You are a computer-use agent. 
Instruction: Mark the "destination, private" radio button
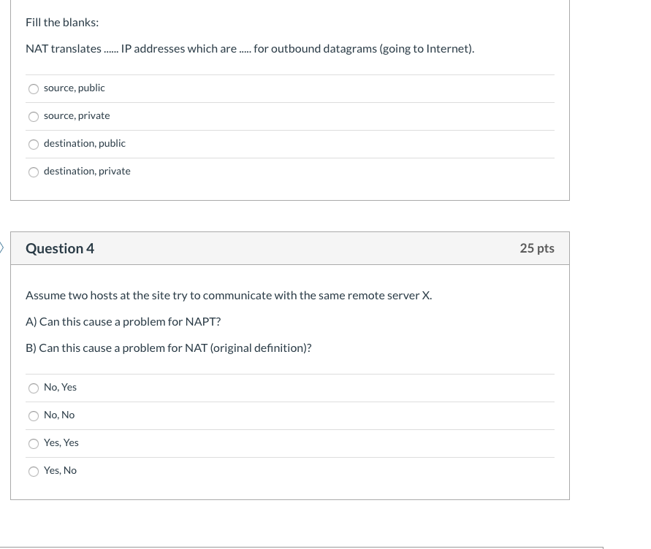point(34,172)
